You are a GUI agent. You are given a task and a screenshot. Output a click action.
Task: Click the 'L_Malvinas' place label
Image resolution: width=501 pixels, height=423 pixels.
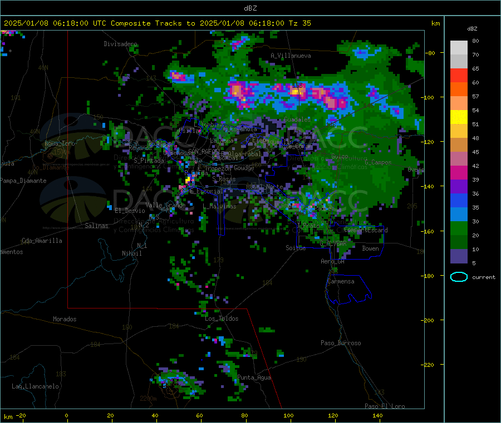click(219, 206)
